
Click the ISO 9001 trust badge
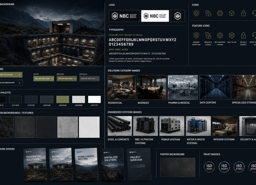tap(209, 167)
